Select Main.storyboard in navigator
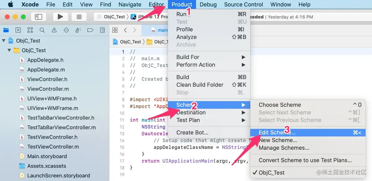This screenshot has width=372, height=181. click(x=47, y=156)
